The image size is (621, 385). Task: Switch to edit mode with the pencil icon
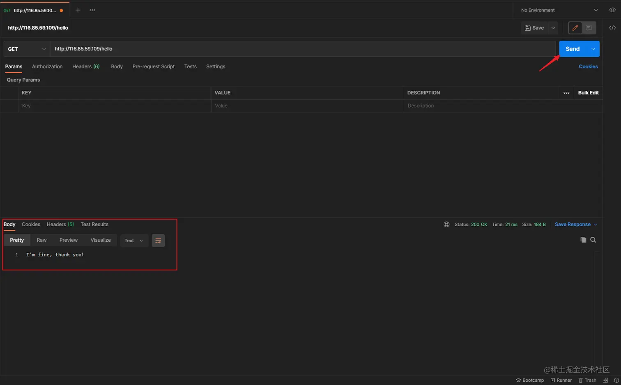pos(575,28)
